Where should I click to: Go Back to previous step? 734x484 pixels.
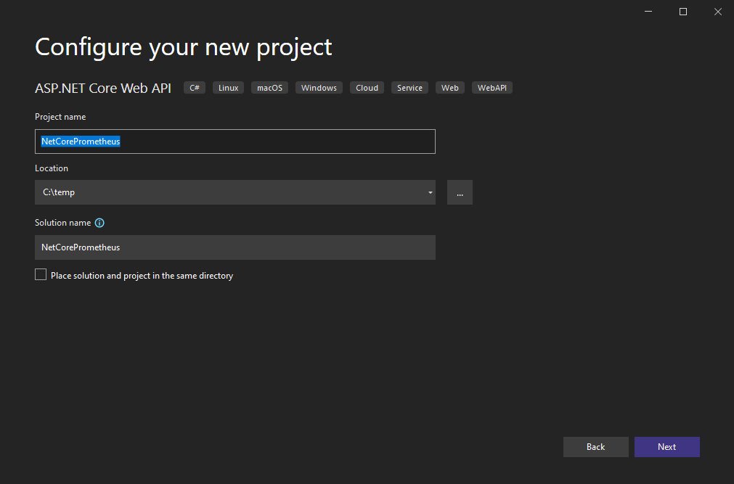tap(596, 447)
